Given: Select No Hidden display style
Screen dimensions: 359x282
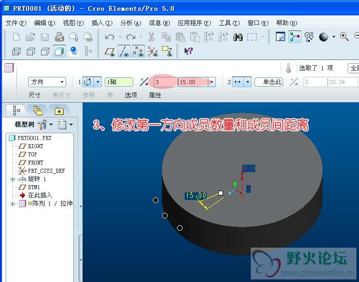Looking at the screenshot, I should pyautogui.click(x=45, y=51).
